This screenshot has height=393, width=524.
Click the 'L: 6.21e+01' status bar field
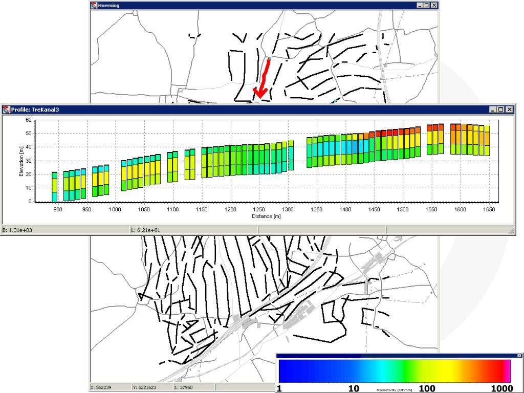click(x=194, y=230)
